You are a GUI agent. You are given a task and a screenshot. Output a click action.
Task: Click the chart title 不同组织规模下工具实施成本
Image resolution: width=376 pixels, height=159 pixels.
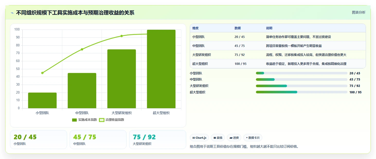[x=75, y=13]
